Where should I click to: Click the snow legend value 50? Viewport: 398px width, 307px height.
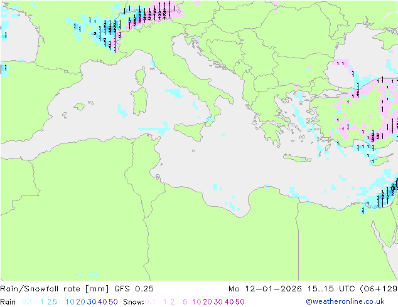pyautogui.click(x=240, y=302)
